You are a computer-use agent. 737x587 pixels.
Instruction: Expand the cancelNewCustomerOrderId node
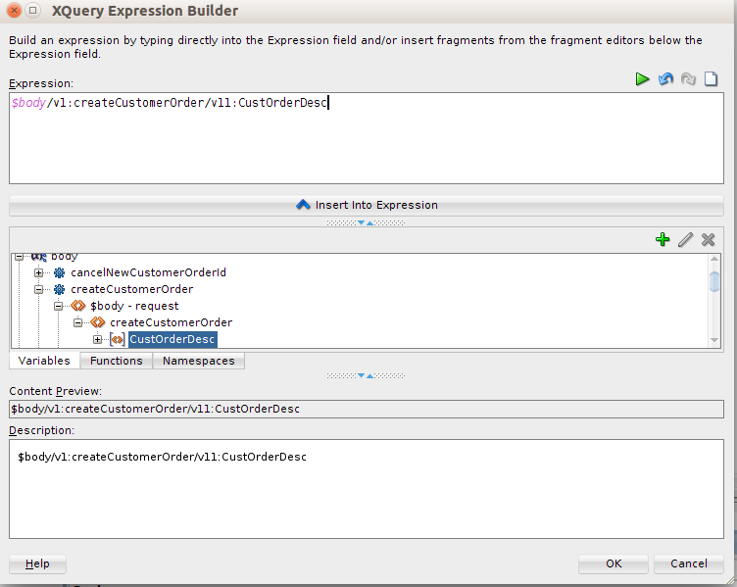38,272
